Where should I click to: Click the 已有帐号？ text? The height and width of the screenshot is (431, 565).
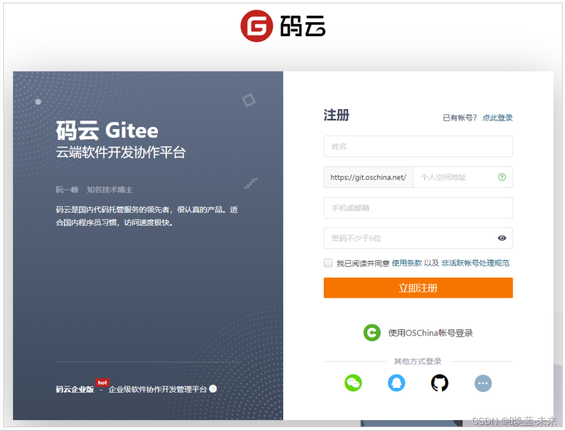[460, 118]
